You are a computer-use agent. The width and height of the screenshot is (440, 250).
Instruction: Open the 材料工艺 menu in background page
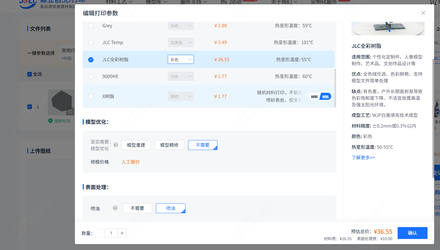click(x=119, y=2)
